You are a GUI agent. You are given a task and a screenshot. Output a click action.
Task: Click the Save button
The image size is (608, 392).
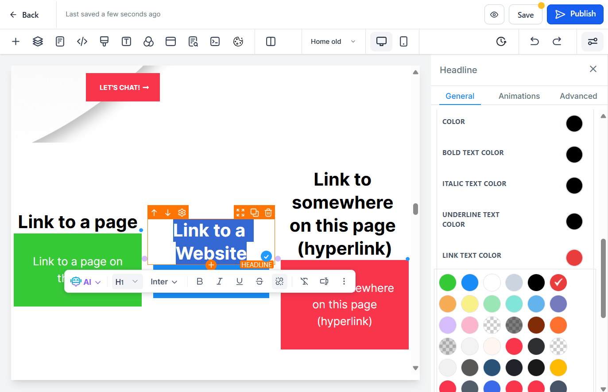click(x=526, y=15)
